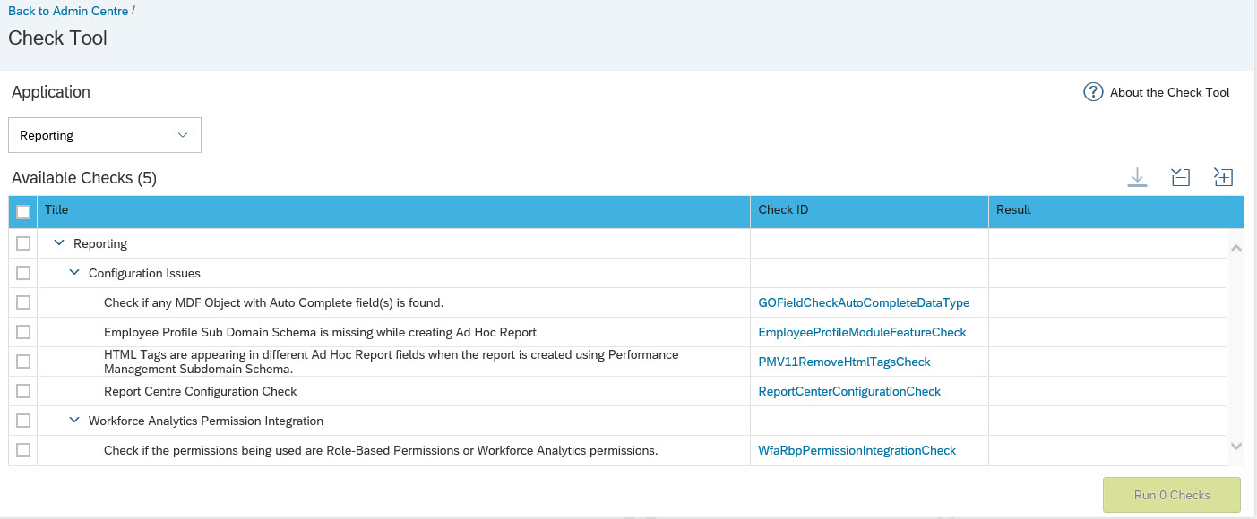1257x519 pixels.
Task: Click the scroll up arrow in table
Action: pyautogui.click(x=1235, y=248)
